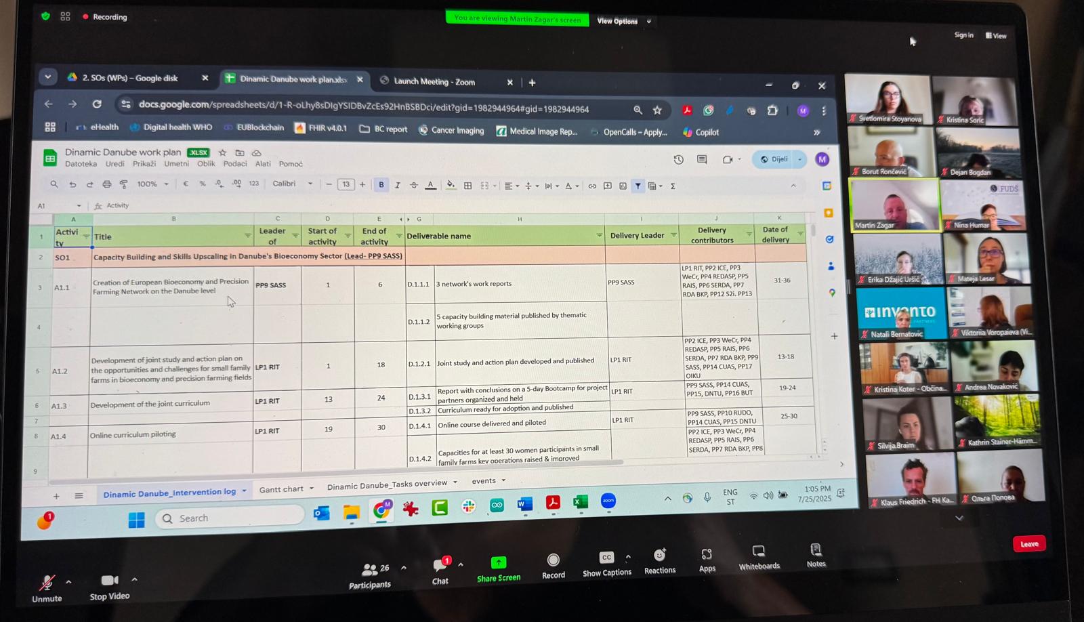Toggle bold formatting in Sheets toolbar
Viewport: 1084px width, 622px height.
tap(381, 185)
